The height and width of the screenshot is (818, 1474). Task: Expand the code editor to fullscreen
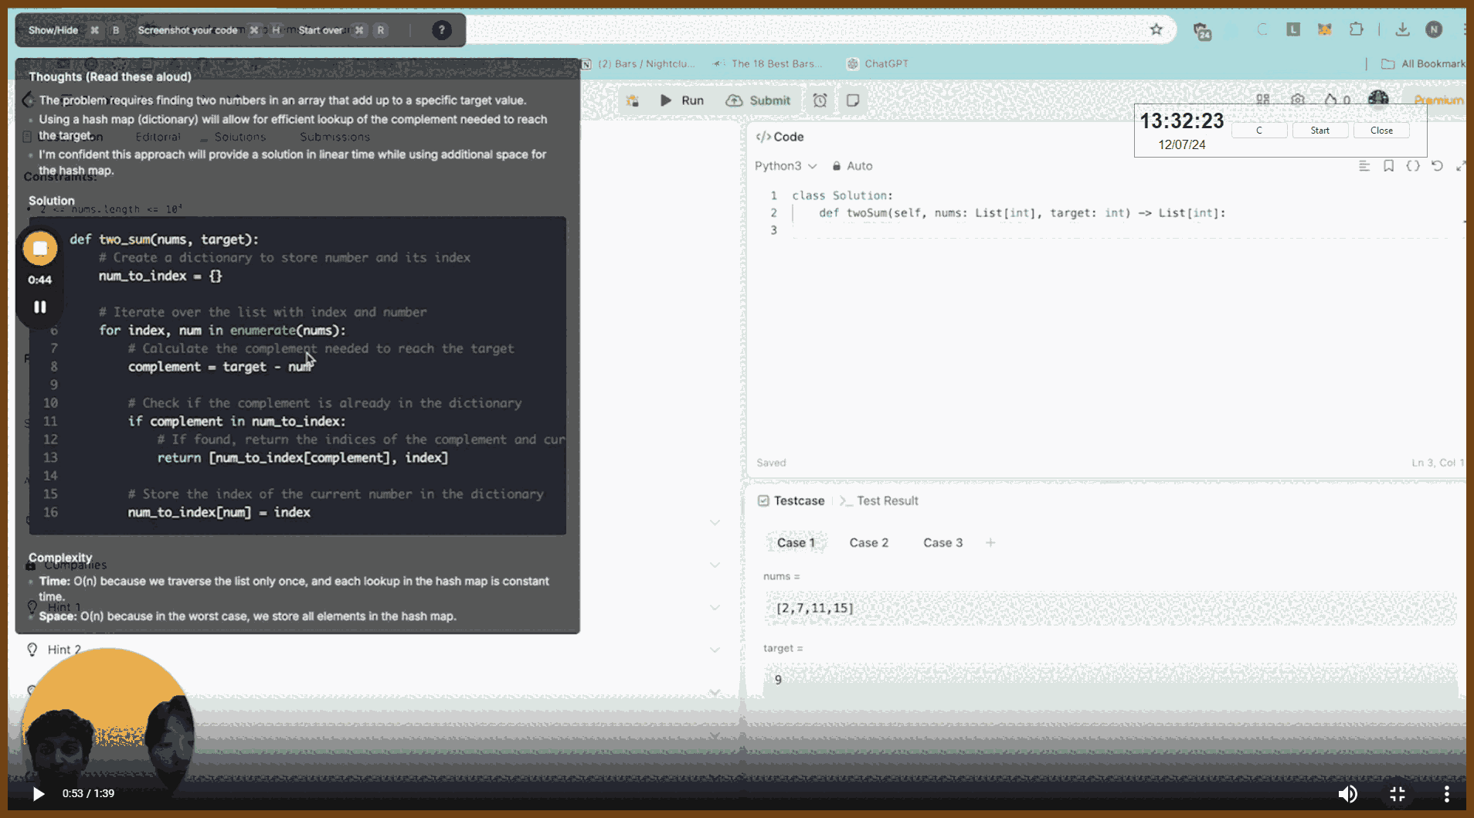click(x=1460, y=166)
